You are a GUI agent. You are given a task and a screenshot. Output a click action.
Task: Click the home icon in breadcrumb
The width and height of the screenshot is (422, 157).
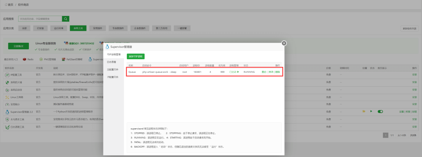6,5
